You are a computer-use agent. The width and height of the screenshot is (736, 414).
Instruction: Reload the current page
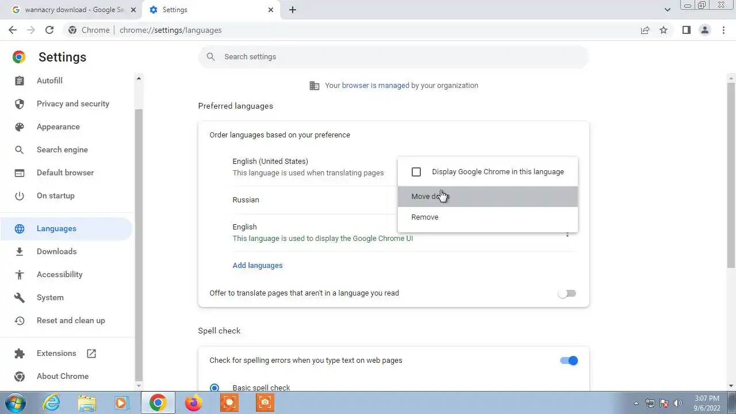[x=49, y=30]
